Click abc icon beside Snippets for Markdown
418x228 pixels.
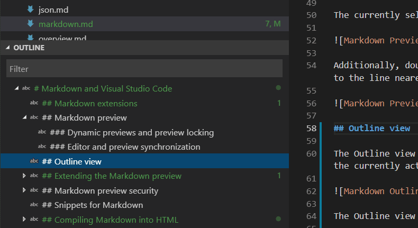tap(34, 205)
